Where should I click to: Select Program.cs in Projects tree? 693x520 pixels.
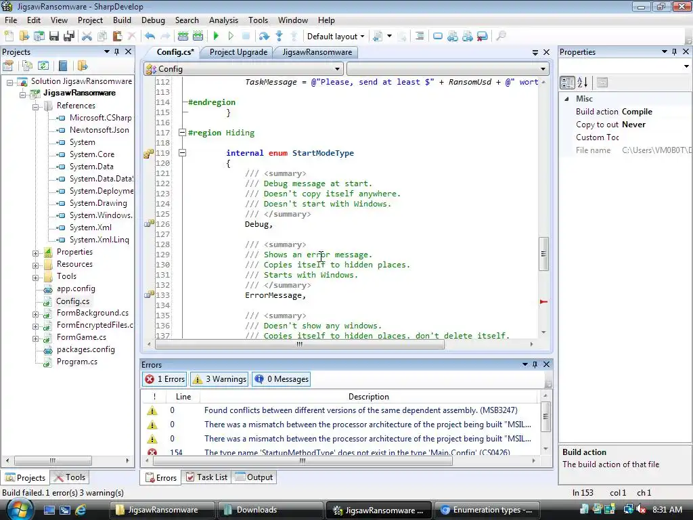[77, 362]
